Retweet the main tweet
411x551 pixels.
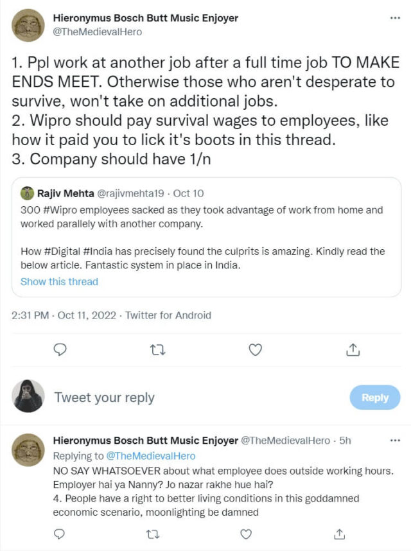[x=157, y=349]
